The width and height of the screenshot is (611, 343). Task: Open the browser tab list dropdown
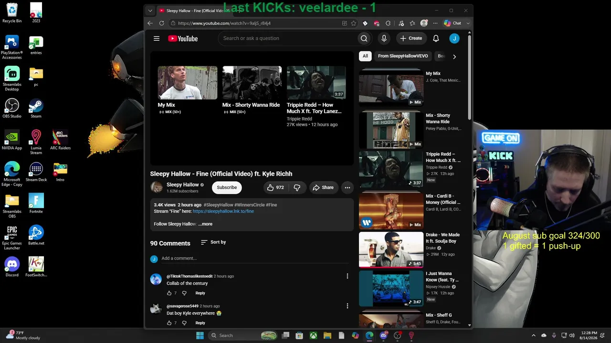[x=150, y=10]
